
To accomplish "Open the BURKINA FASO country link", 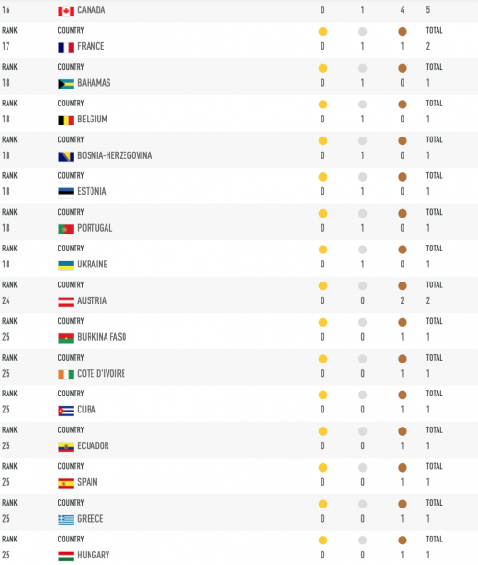I will [102, 337].
